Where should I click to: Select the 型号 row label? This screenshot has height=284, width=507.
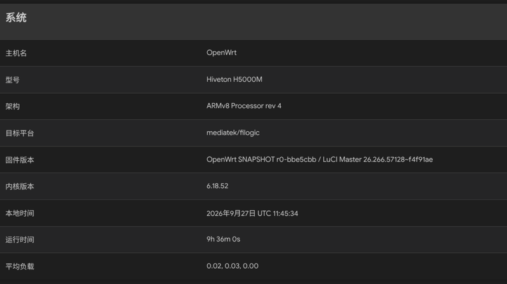(12, 80)
